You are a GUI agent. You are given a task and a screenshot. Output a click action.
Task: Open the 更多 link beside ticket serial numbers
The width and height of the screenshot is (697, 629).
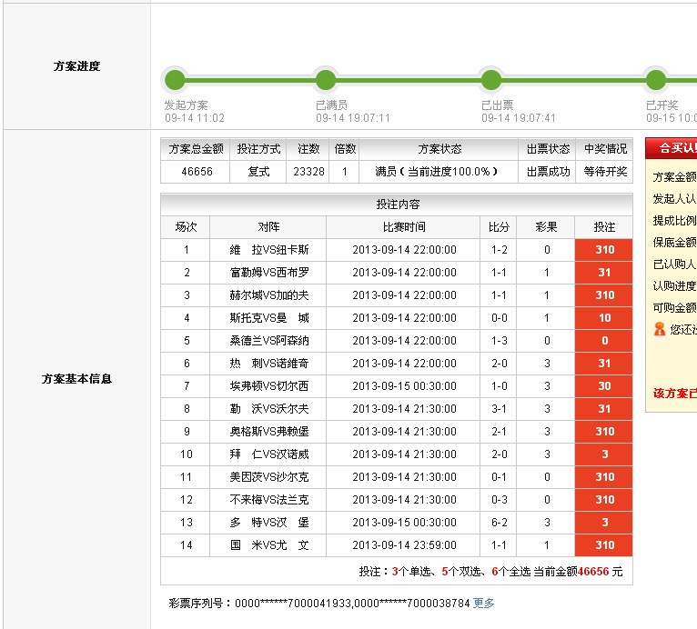pyautogui.click(x=484, y=603)
